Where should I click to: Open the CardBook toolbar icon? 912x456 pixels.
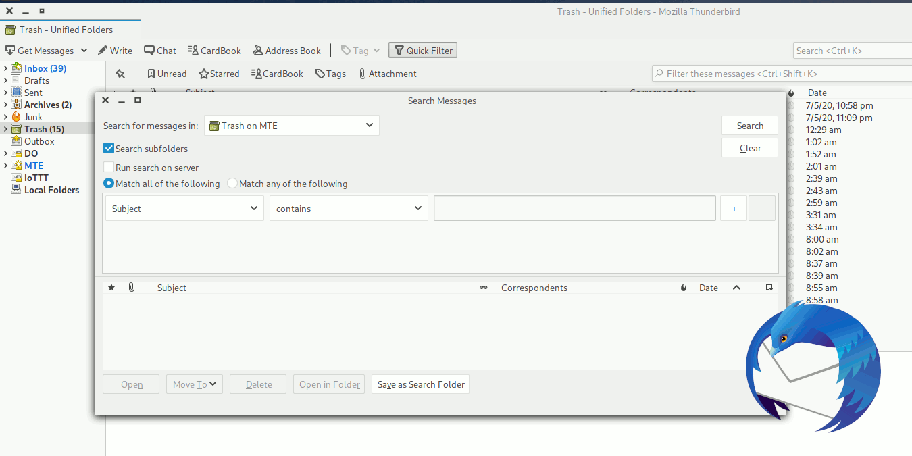tap(214, 50)
